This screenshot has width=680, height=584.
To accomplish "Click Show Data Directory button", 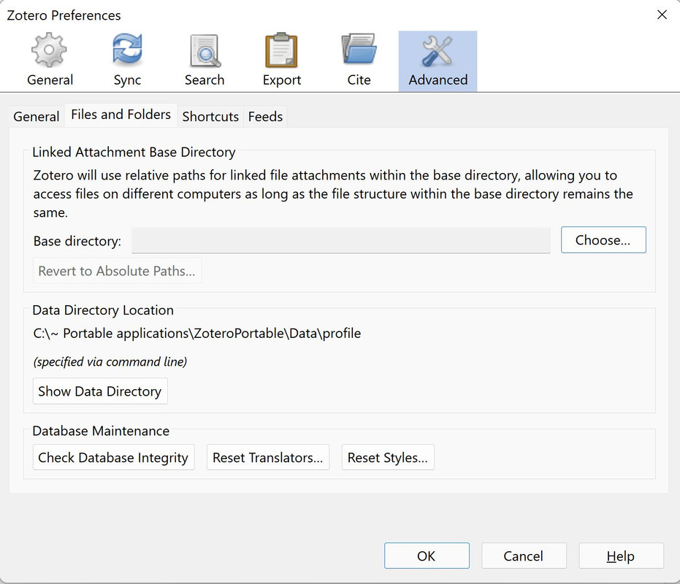I will (100, 391).
